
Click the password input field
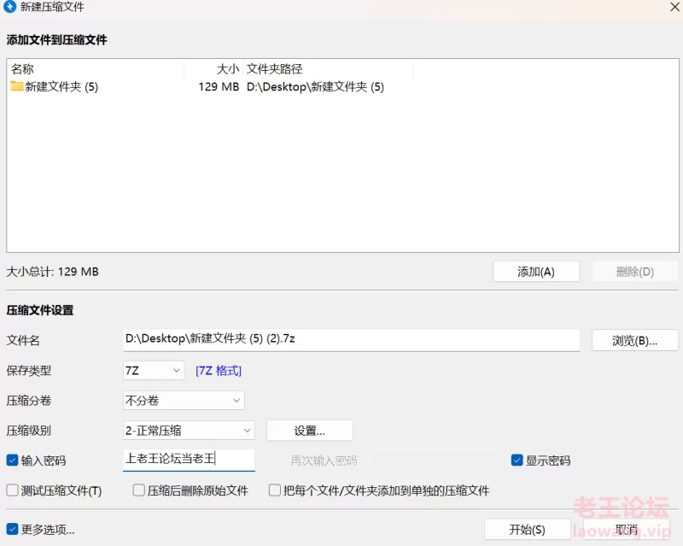tap(189, 460)
